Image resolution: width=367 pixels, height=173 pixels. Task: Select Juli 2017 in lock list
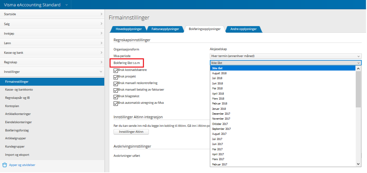click(x=283, y=139)
